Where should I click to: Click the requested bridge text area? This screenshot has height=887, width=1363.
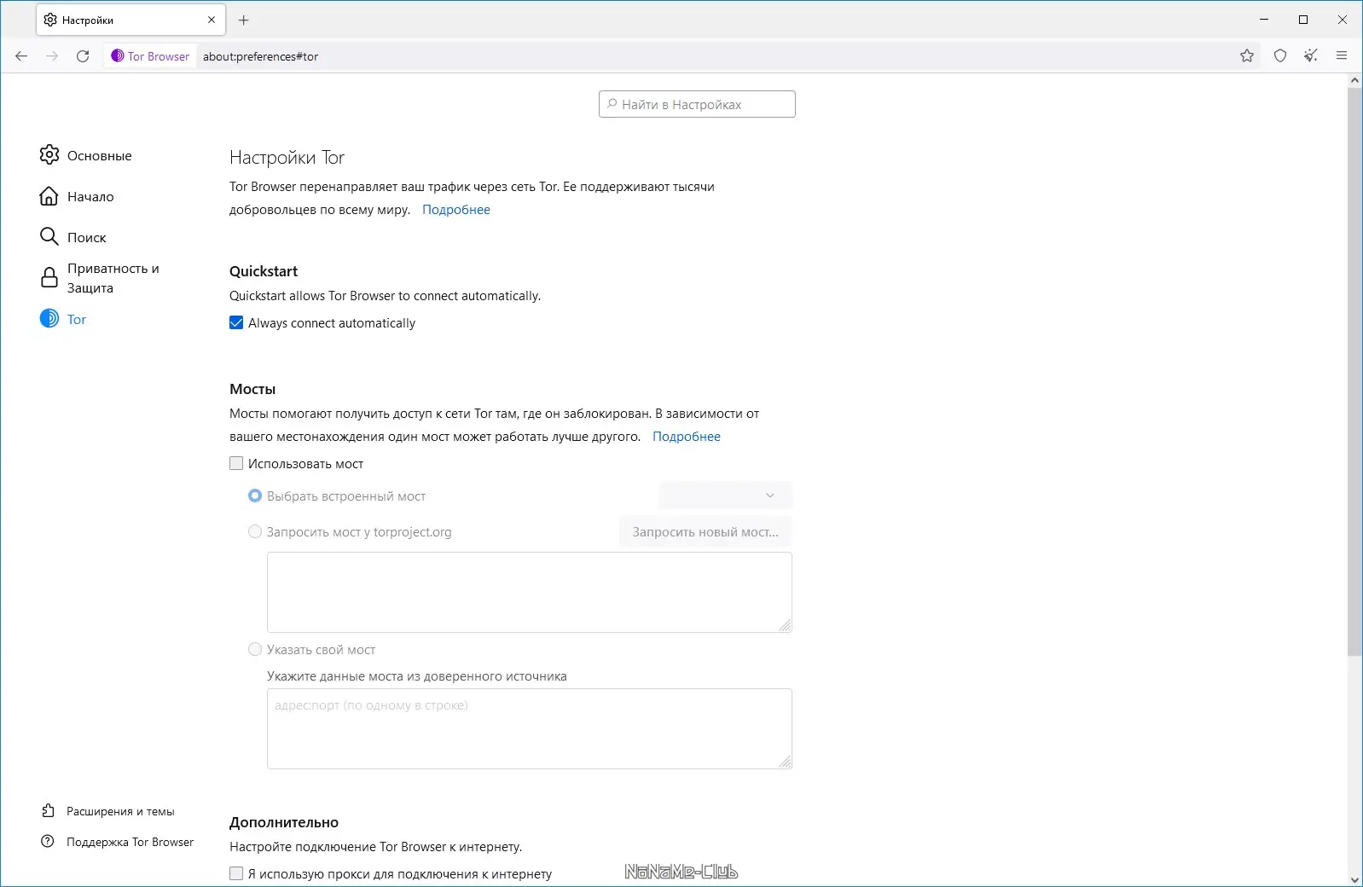pyautogui.click(x=530, y=592)
